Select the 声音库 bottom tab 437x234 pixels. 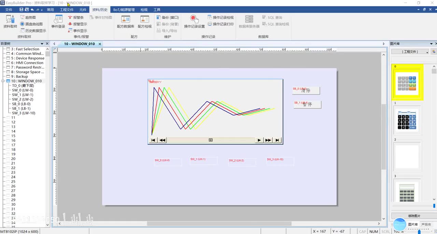point(426,224)
